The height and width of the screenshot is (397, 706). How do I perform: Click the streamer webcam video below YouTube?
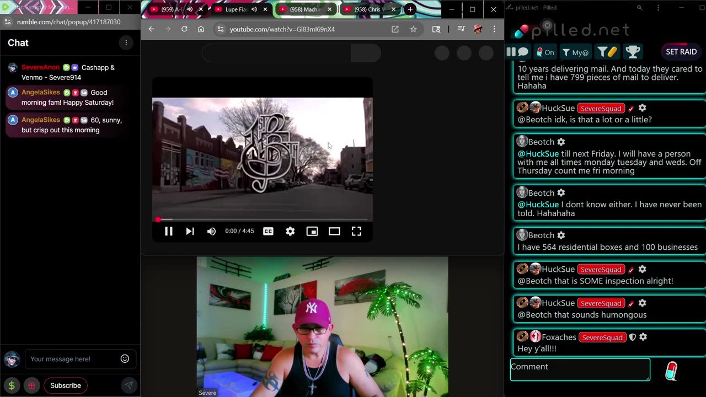[322, 326]
